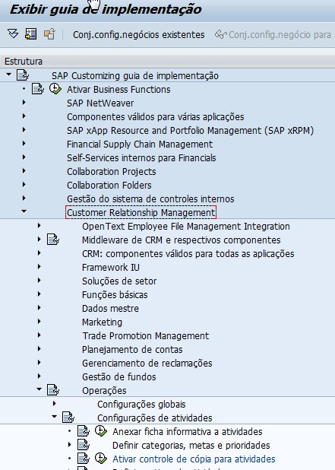
Task: Open documentation icon for Ativar Business Functions
Action: tap(38, 89)
